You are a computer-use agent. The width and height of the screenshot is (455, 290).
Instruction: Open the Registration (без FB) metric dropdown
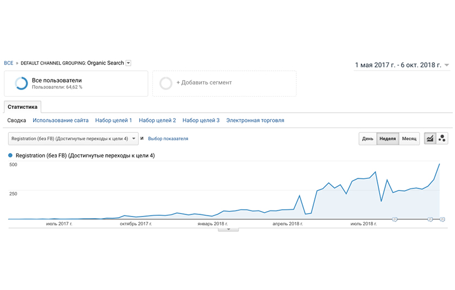click(73, 139)
